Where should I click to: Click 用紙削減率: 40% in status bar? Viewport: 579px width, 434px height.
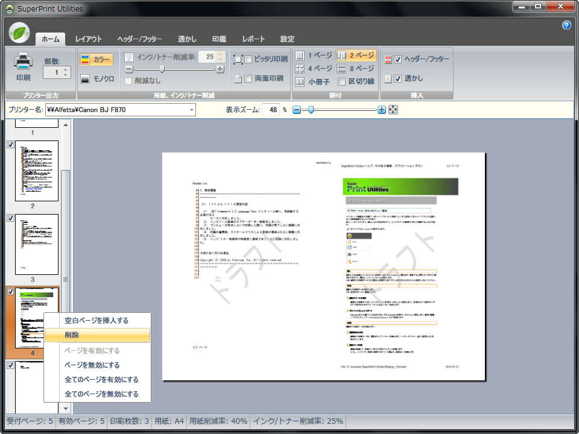(x=218, y=421)
